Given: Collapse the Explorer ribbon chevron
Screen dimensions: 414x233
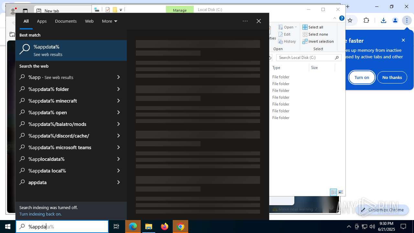Looking at the screenshot, I should coord(335,18).
